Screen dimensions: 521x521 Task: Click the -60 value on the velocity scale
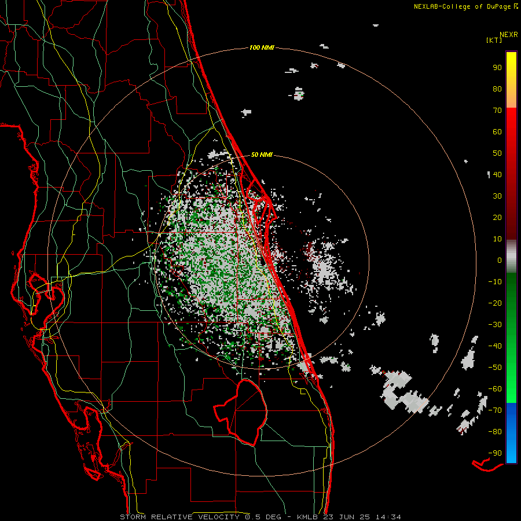tap(495, 389)
